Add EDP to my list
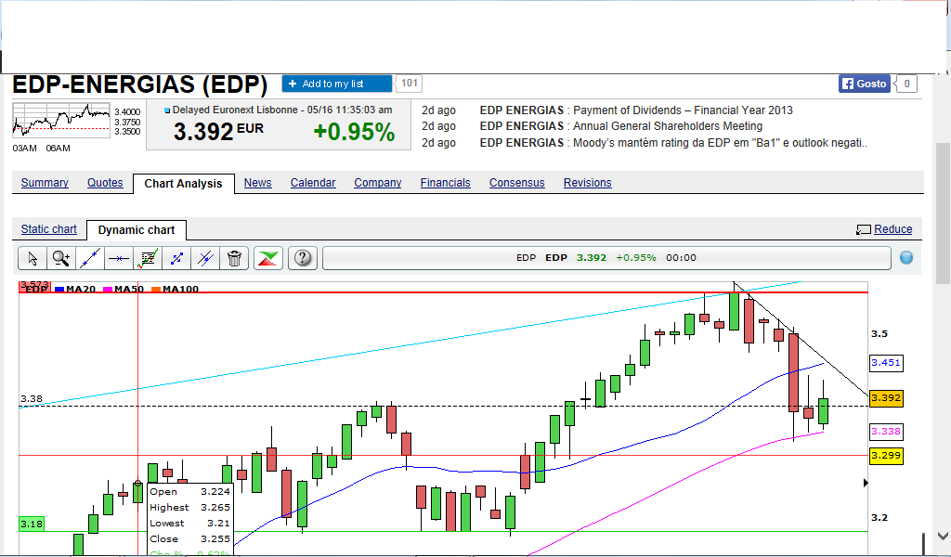 [x=336, y=84]
